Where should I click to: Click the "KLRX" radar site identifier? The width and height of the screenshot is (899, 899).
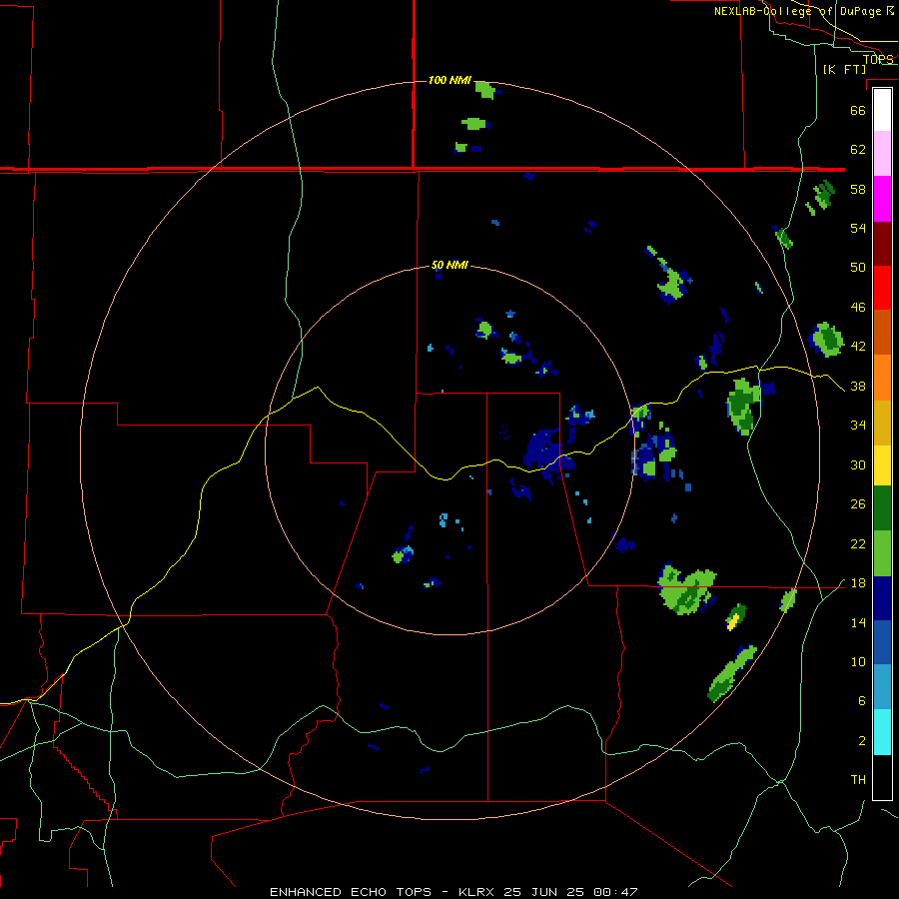point(477,892)
